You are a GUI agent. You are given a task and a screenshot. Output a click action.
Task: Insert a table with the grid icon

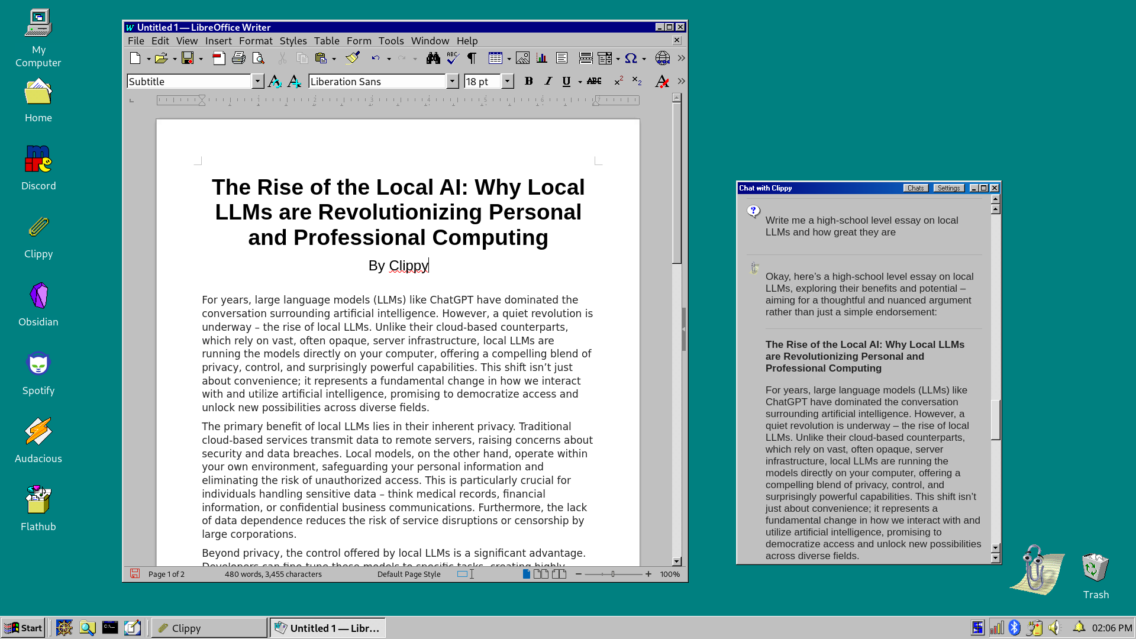(495, 58)
